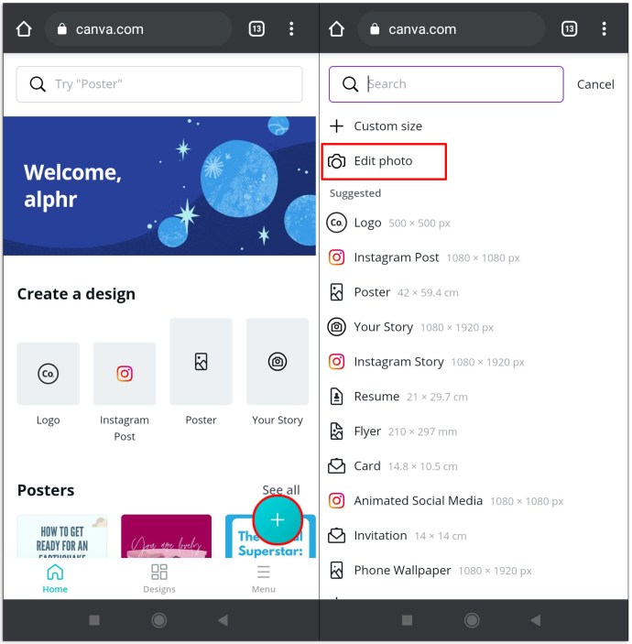
Task: Cancel the search on the right screen
Action: pos(595,84)
